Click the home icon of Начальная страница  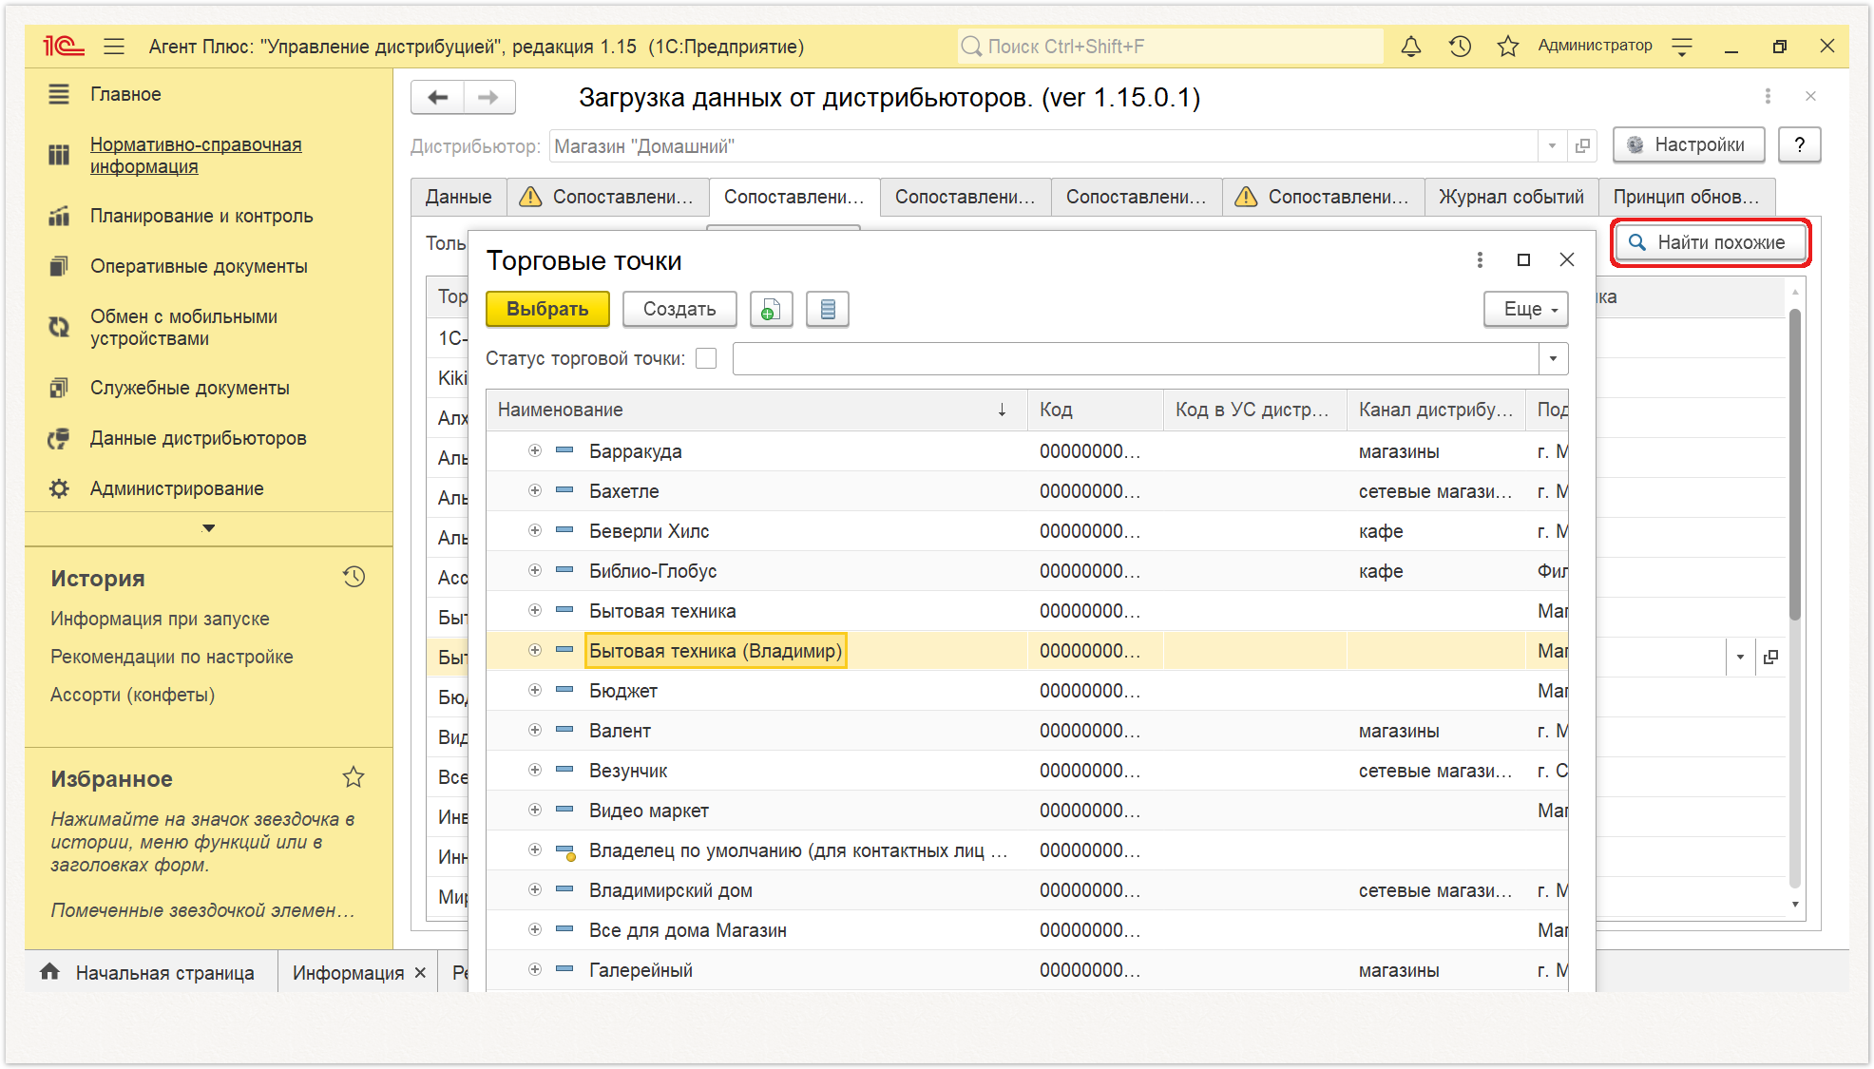pos(50,971)
